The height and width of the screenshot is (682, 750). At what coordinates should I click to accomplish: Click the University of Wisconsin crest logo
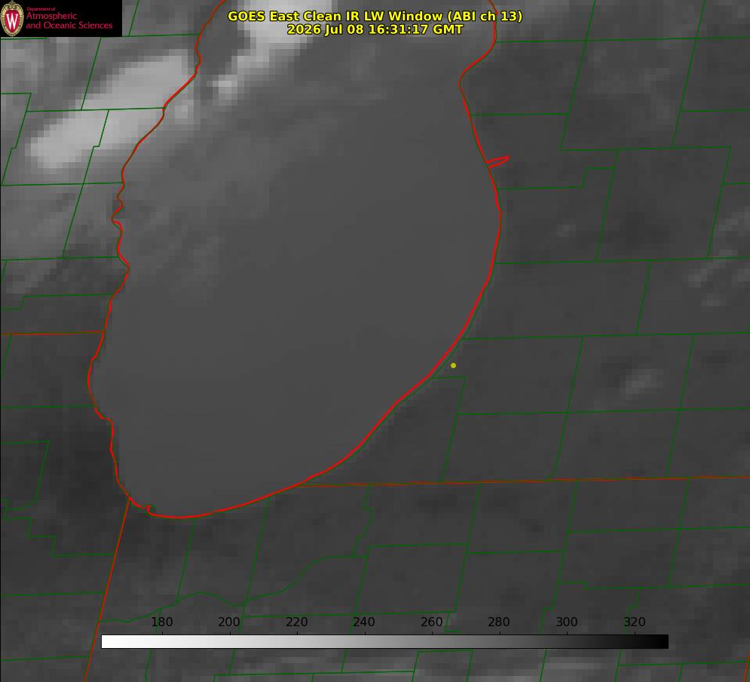12,18
